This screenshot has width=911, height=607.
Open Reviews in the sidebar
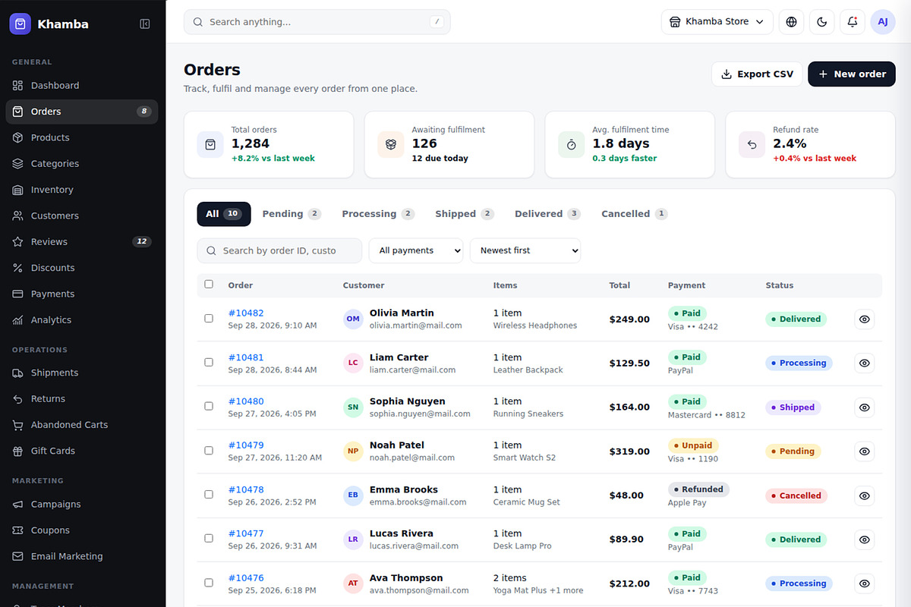pyautogui.click(x=82, y=242)
